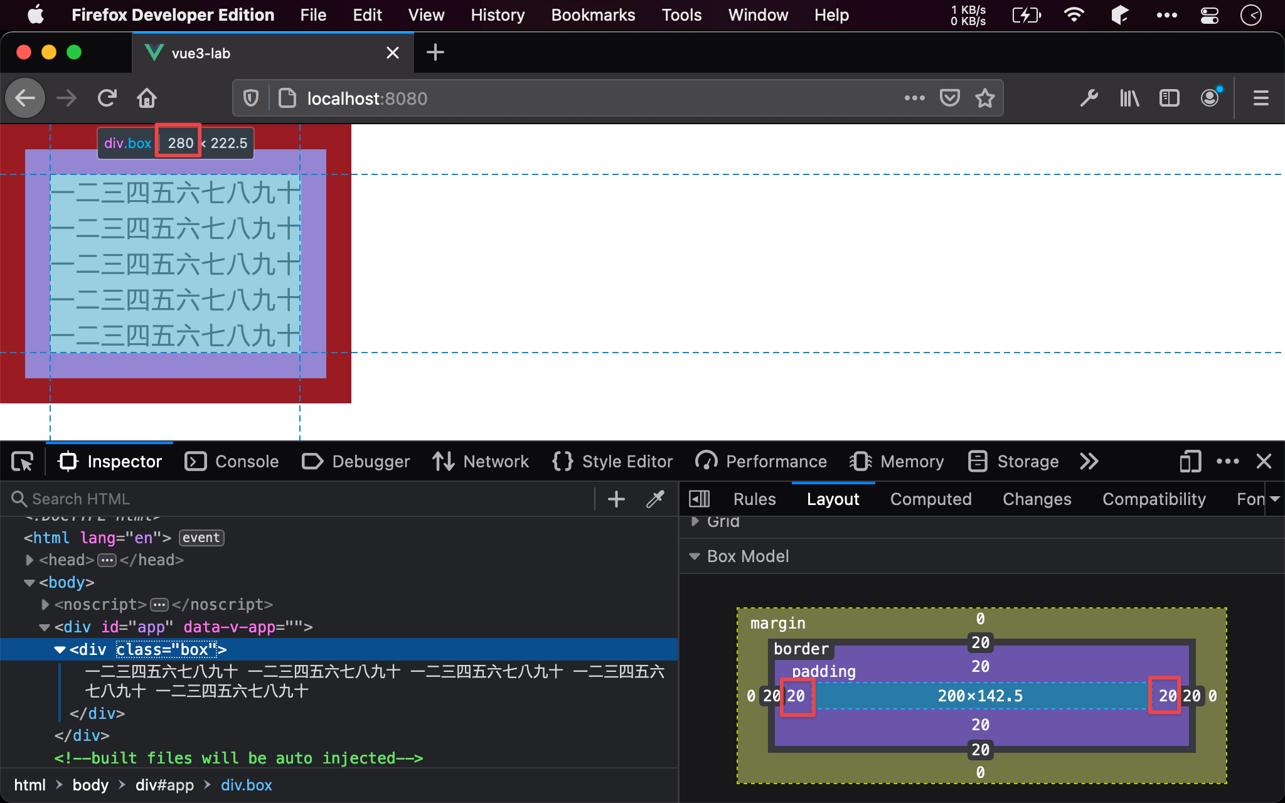Switch to the Computed sidebar tab

(x=931, y=499)
